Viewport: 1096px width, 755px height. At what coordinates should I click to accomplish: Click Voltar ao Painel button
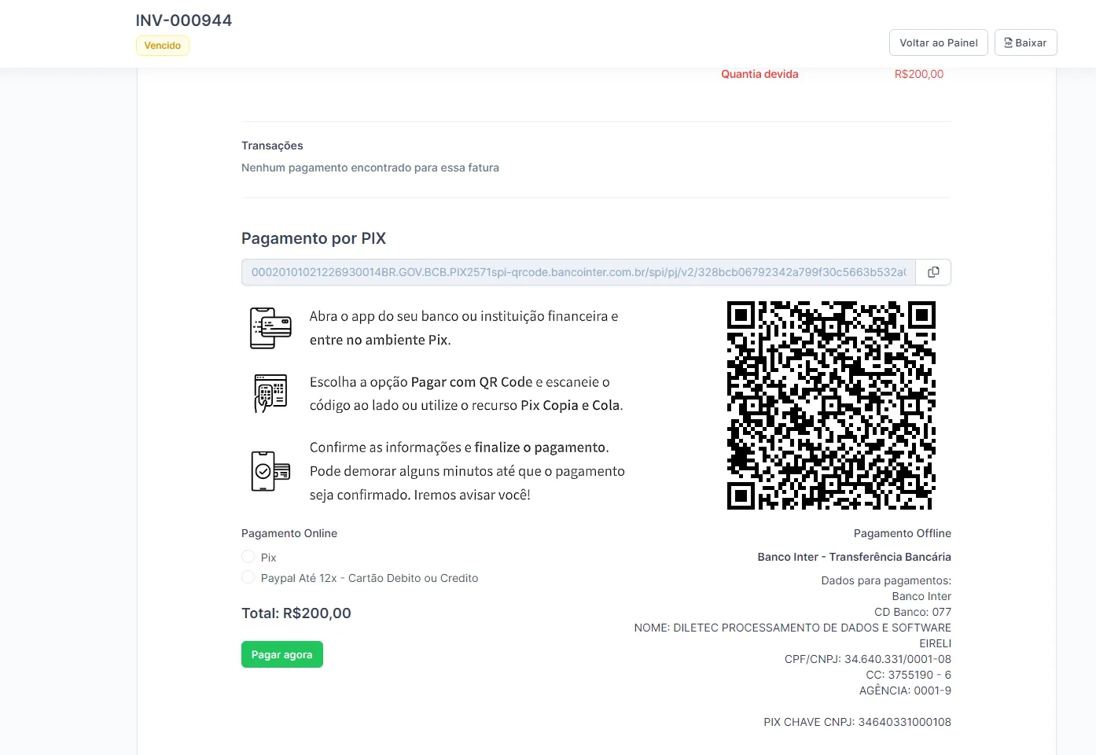[x=939, y=42]
